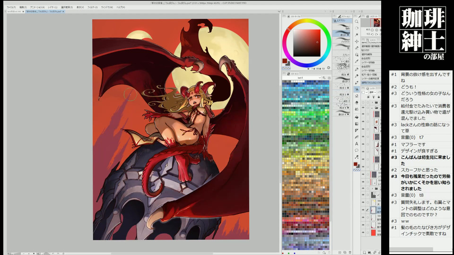Click Navigator zoom in plus icon
Image resolution: width=454 pixels, height=255 pixels.
tap(377, 30)
